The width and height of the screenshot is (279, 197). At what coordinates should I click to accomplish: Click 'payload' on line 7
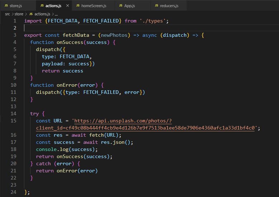(52, 64)
